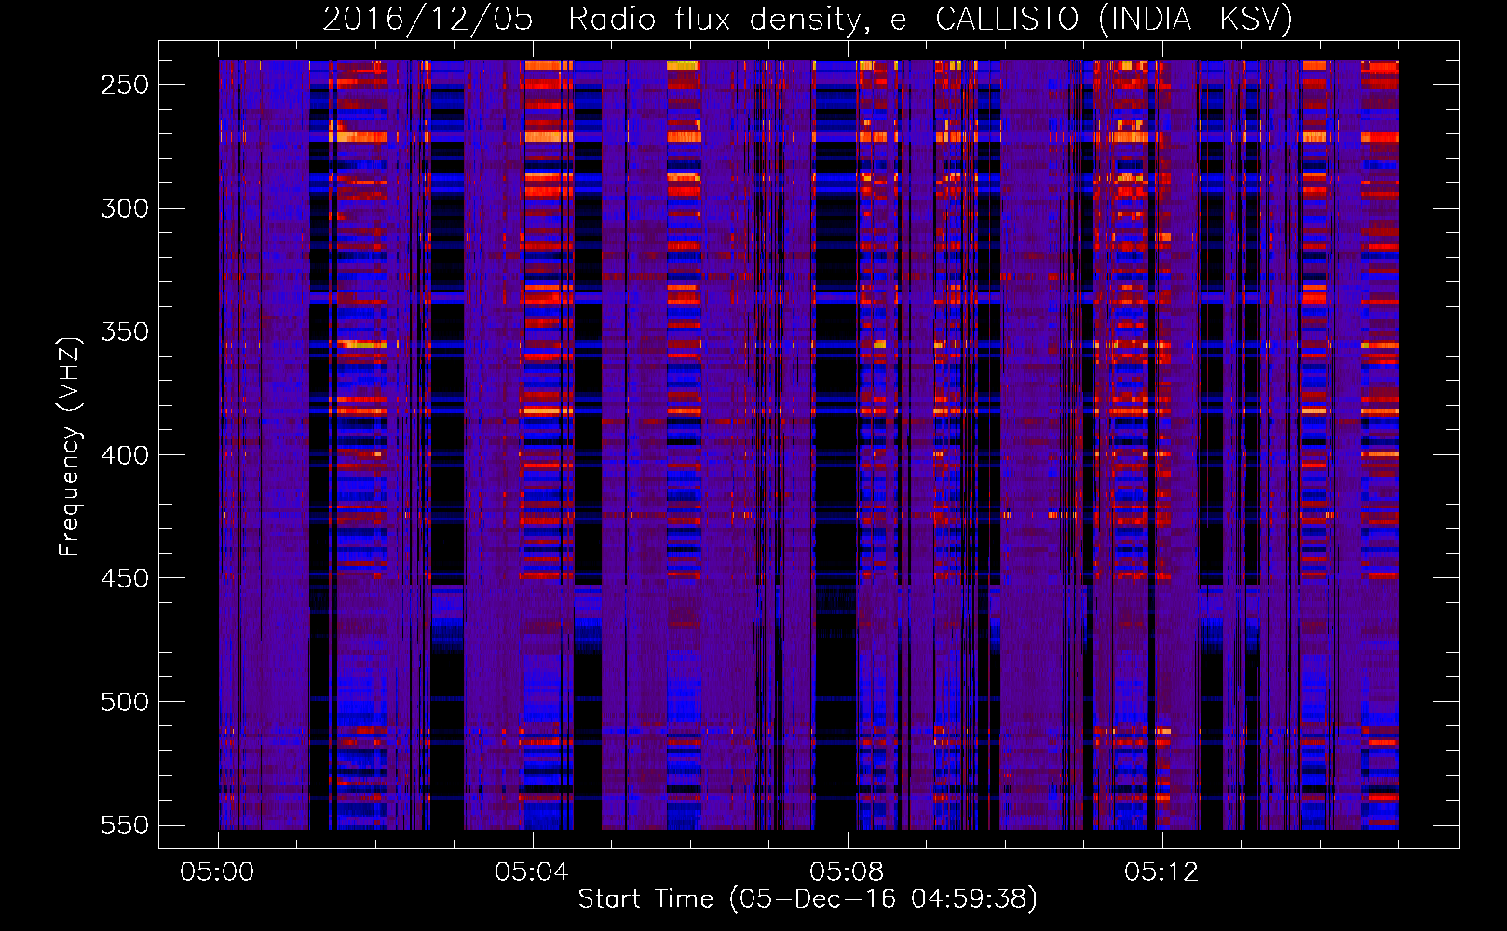Select the frequency label 350
Screen dimensions: 1507x931
(x=125, y=331)
